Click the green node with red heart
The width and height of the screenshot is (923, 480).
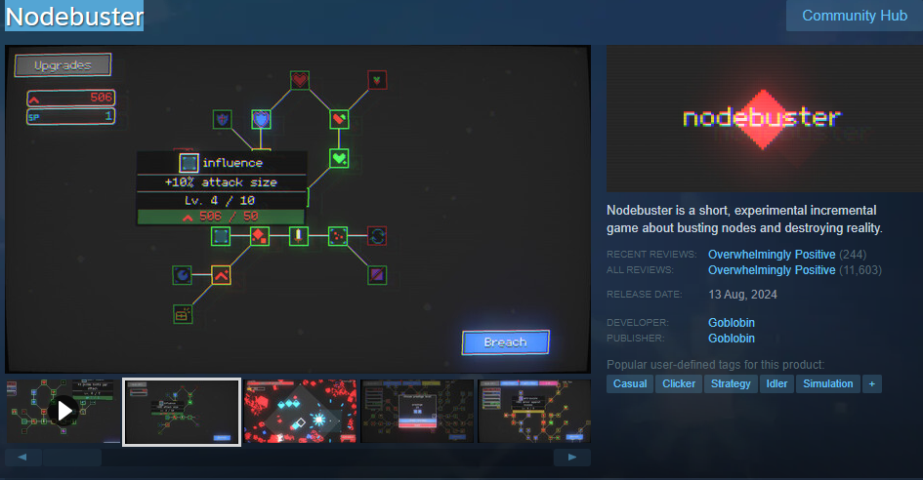point(339,119)
